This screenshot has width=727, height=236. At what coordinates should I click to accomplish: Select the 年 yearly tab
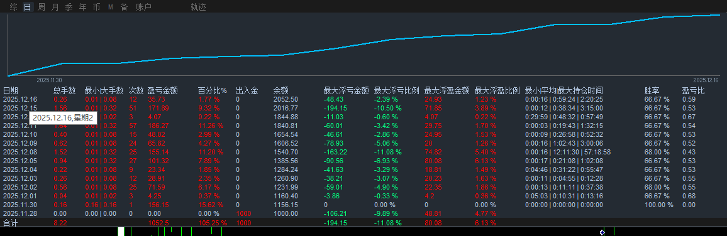click(82, 7)
